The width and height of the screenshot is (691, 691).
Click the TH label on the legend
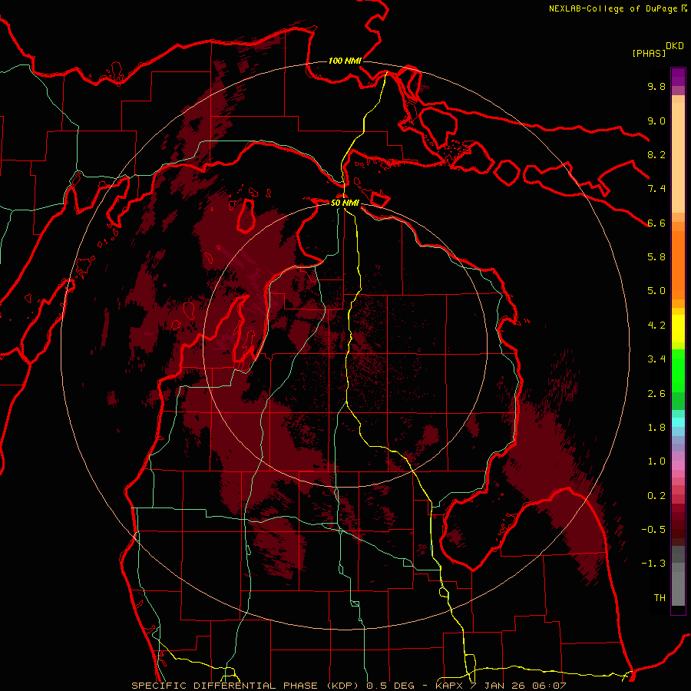660,598
